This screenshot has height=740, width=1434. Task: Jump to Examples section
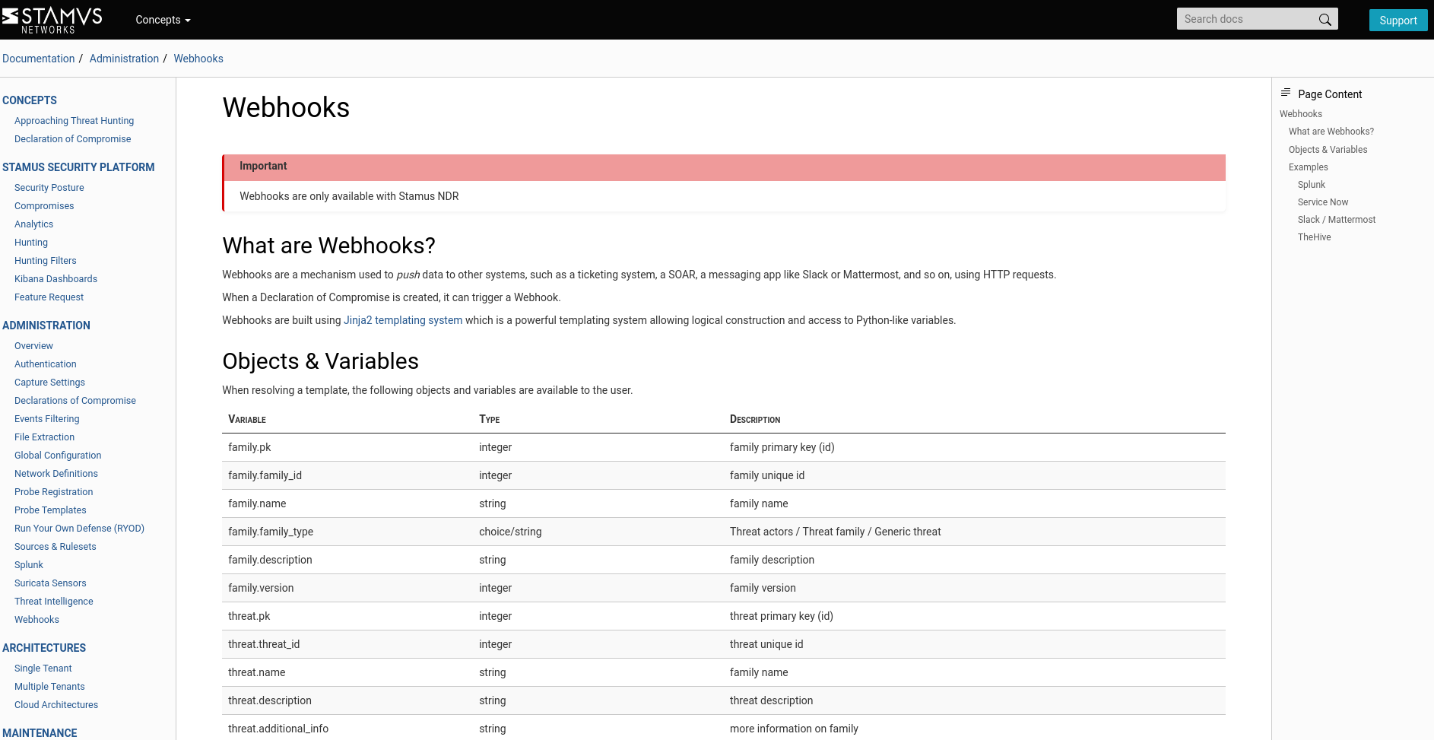tap(1309, 167)
